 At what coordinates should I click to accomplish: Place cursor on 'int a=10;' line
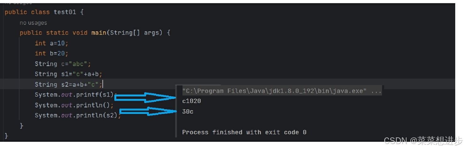52,43
